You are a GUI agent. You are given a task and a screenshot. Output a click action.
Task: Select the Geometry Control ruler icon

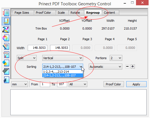click(x=6, y=21)
